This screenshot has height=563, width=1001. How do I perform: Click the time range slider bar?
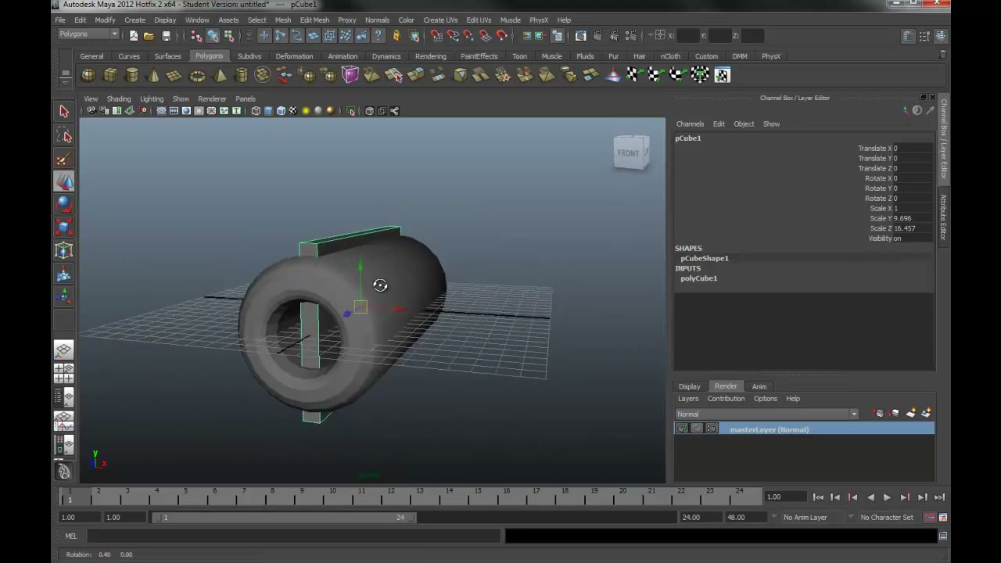click(285, 517)
